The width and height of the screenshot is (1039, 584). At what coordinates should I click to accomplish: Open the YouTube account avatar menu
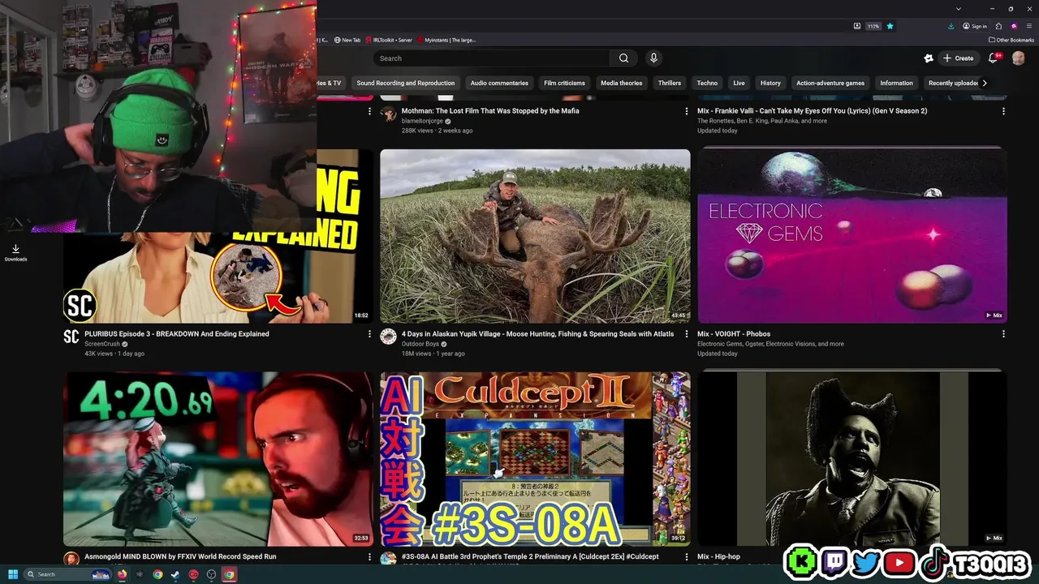(1018, 58)
